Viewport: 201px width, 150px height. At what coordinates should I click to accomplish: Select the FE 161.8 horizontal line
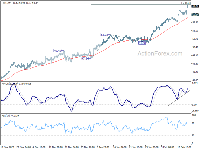point(141,4)
